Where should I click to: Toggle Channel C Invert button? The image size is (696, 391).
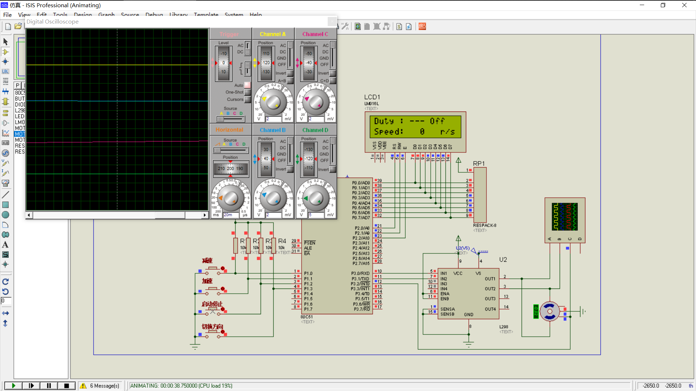tap(332, 73)
